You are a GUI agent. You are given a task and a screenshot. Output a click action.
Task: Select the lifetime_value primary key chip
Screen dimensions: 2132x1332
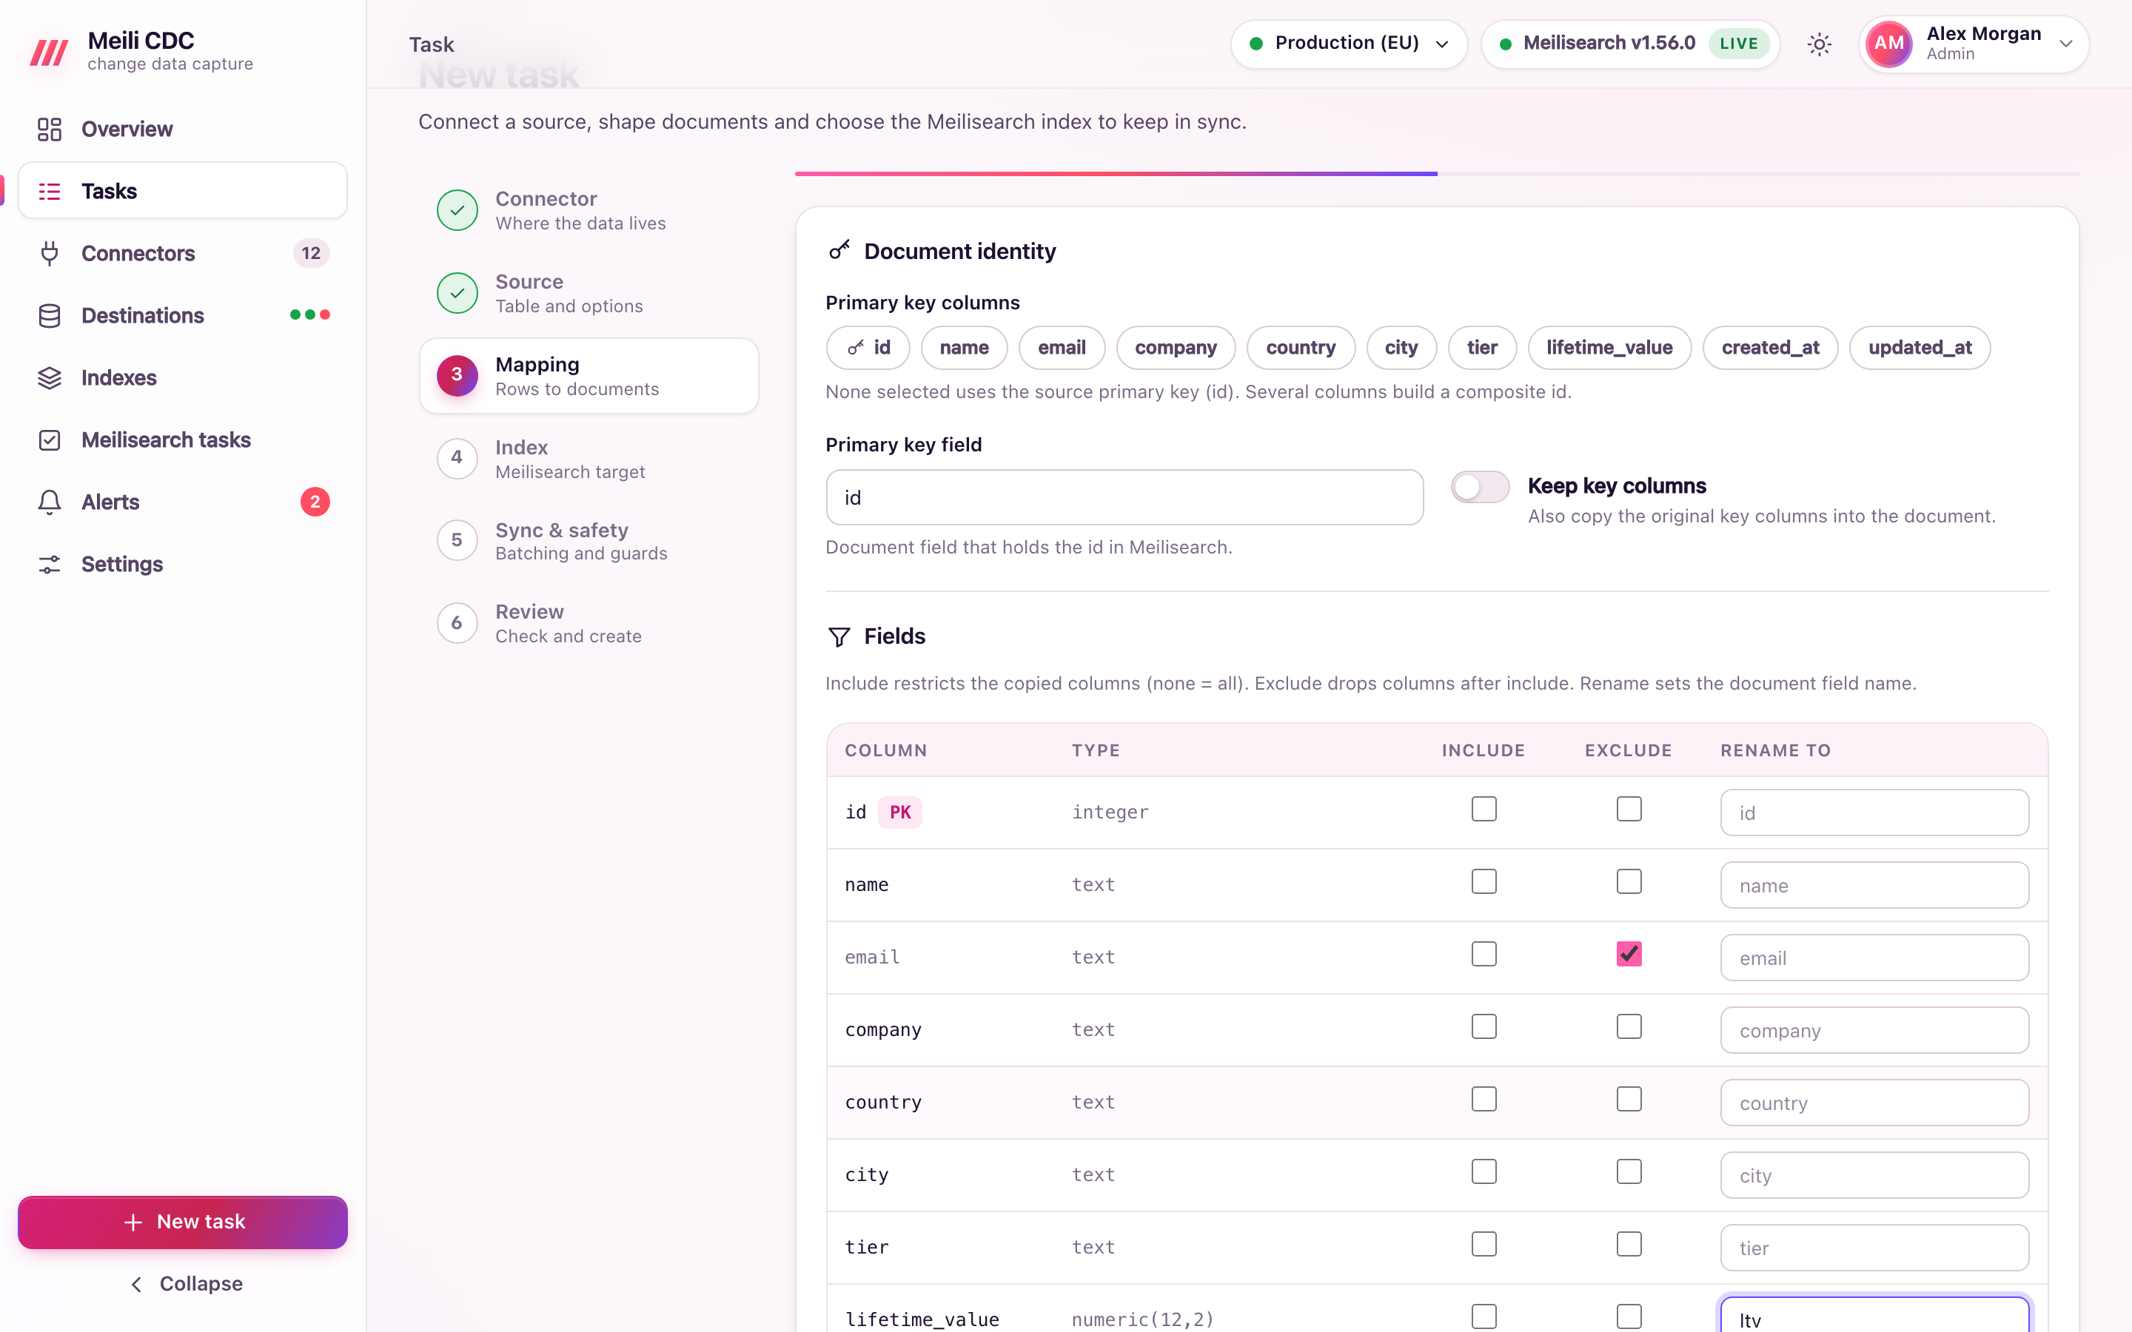1609,348
